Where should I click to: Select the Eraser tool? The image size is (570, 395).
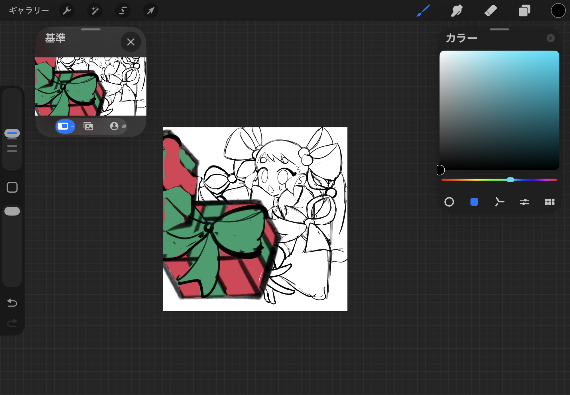490,11
